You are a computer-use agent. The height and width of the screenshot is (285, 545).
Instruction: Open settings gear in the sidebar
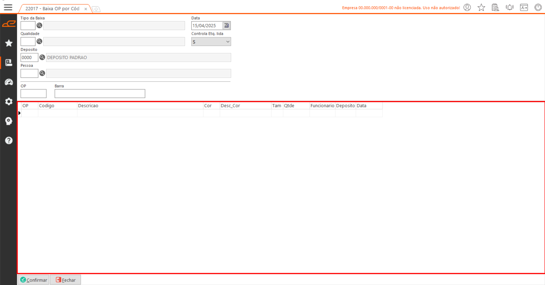(9, 101)
